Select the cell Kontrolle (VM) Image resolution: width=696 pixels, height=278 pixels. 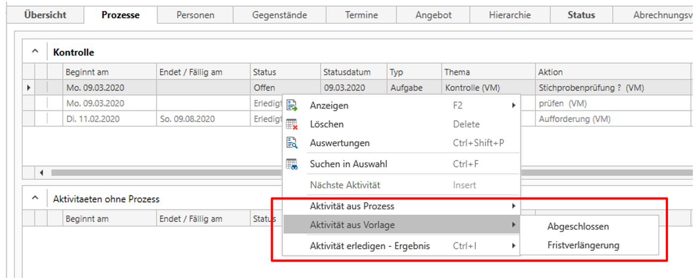click(x=488, y=88)
